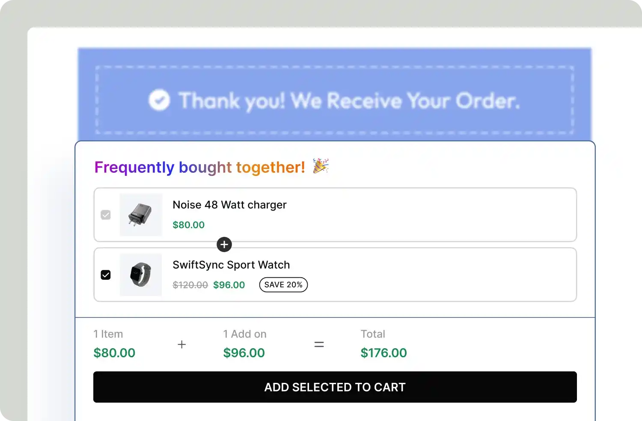Open the SwiftSync Sport Watch product image
Viewport: 642px width, 421px height.
tap(141, 275)
